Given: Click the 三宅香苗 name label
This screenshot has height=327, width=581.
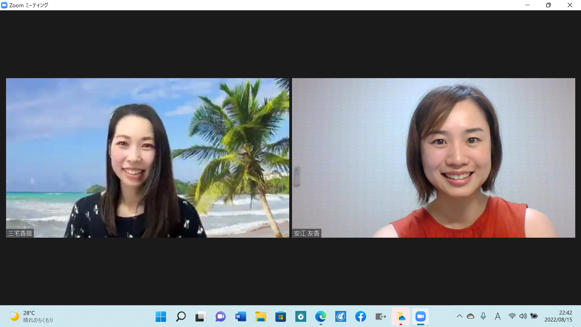Looking at the screenshot, I should coord(20,233).
